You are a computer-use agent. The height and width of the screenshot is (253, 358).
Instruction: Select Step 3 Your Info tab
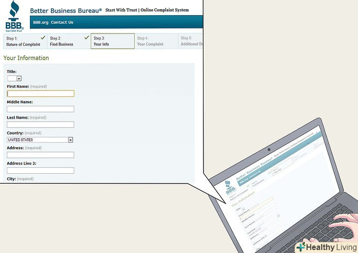pyautogui.click(x=113, y=41)
